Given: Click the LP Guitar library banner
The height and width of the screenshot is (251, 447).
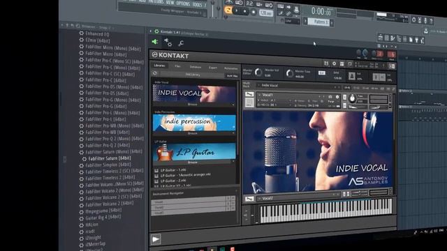Looking at the screenshot, I should tap(194, 152).
